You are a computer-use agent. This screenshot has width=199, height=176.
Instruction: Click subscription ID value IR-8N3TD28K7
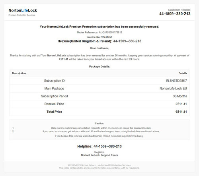pos(176,81)
